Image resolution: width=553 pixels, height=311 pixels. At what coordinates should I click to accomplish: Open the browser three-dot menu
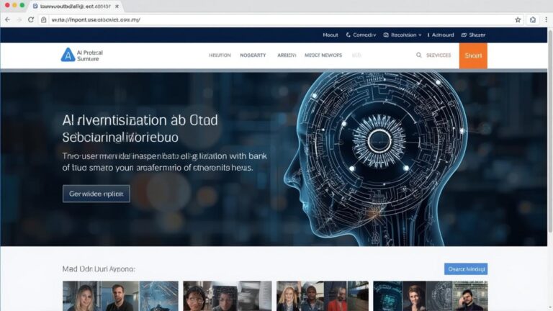tap(547, 19)
